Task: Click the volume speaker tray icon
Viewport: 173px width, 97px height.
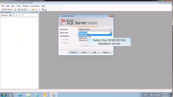Action: [152, 95]
